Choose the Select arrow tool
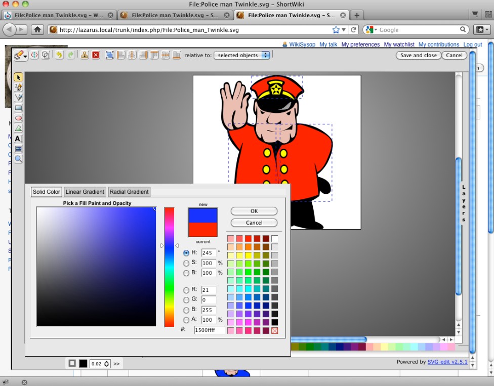 [18, 77]
